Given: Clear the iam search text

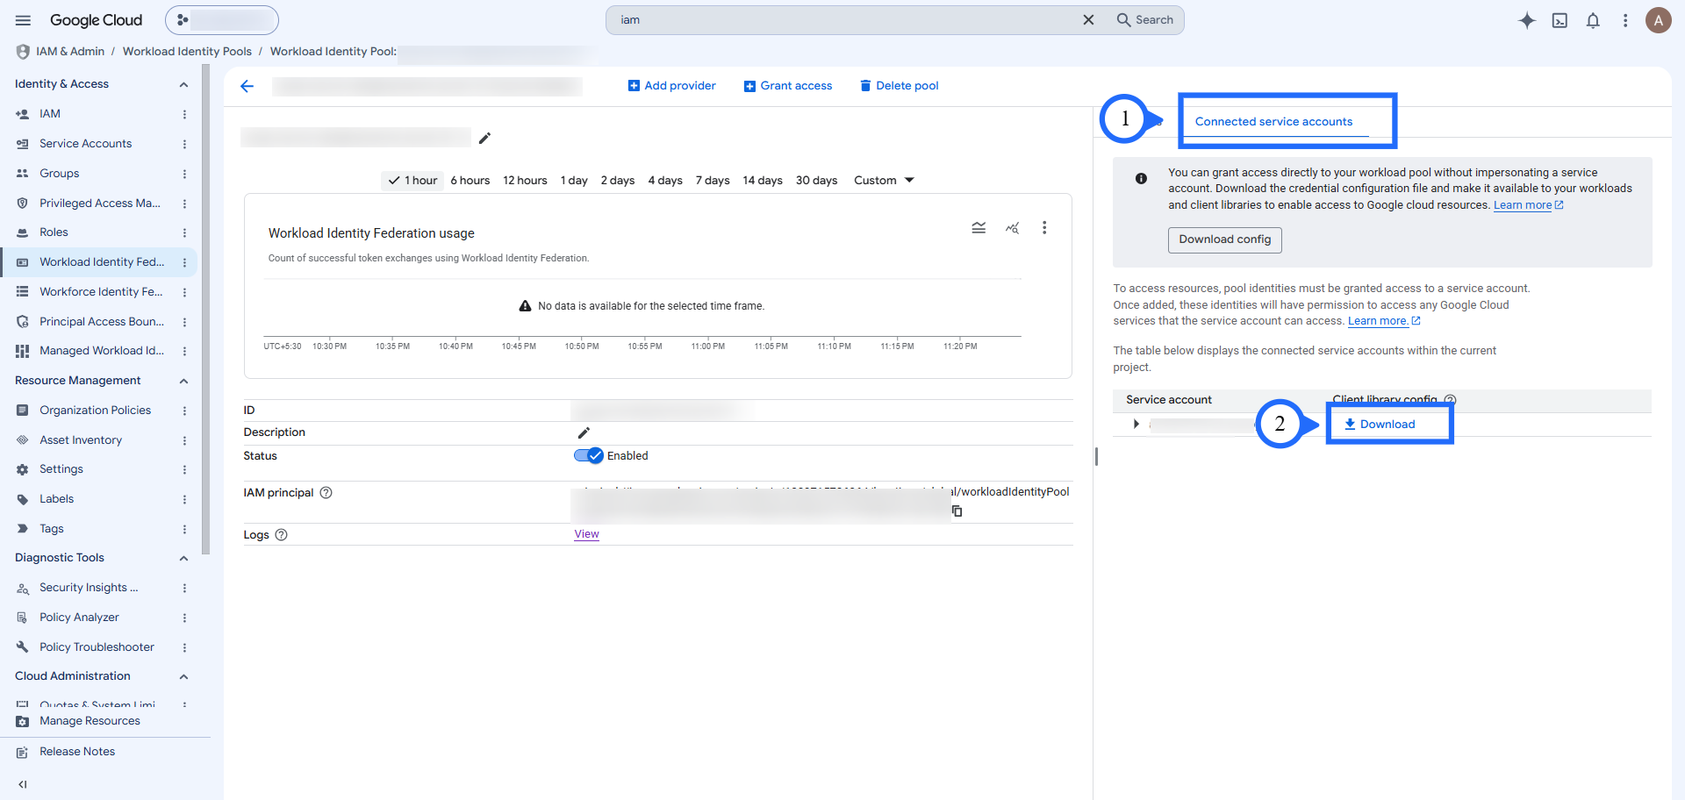Looking at the screenshot, I should (1088, 20).
